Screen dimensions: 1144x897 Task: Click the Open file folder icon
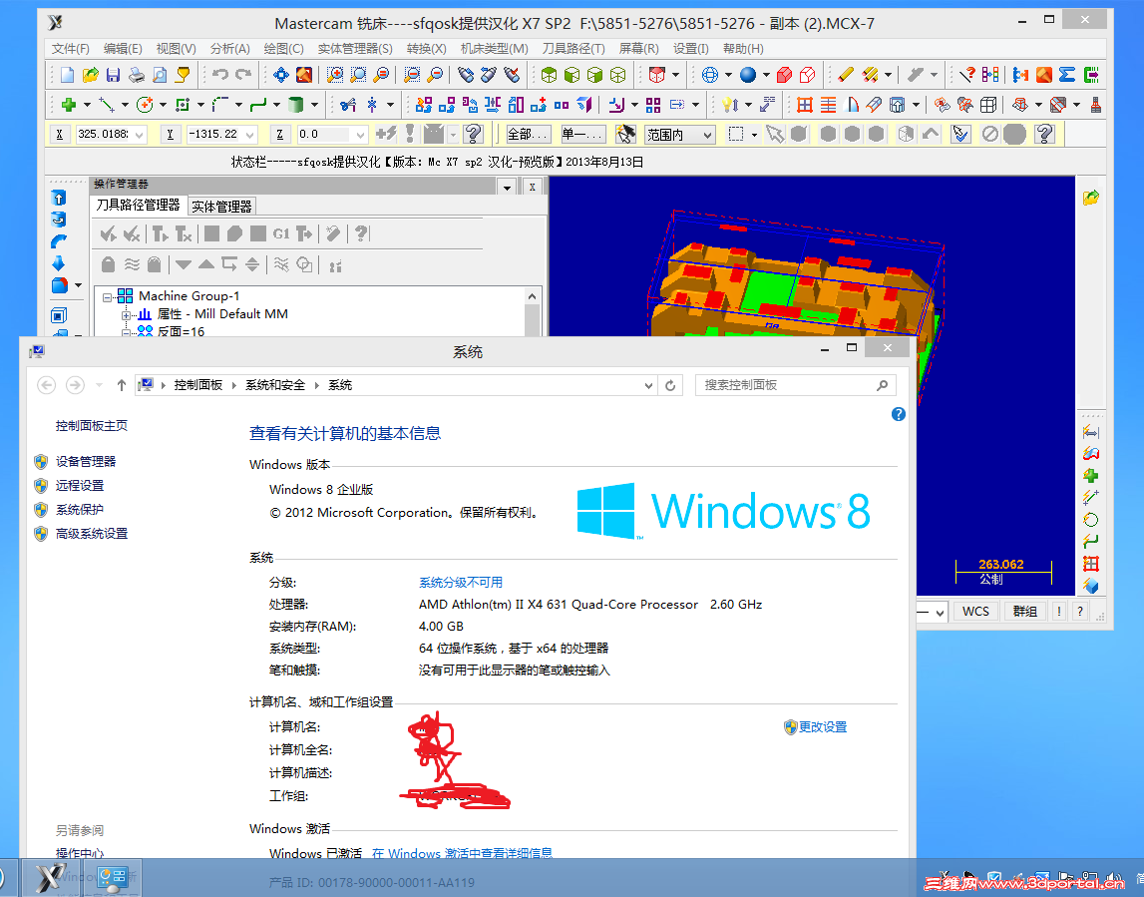(x=91, y=75)
